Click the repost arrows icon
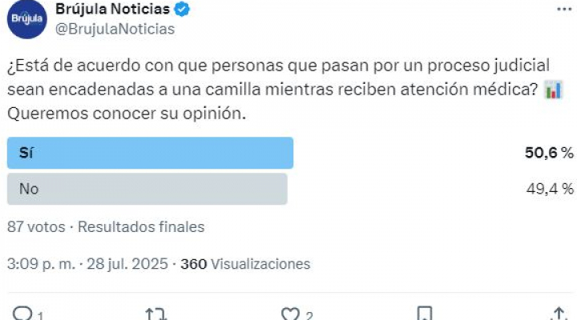 pyautogui.click(x=156, y=314)
